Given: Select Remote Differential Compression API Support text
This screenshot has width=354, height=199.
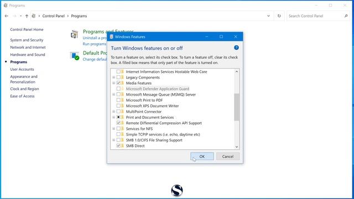Looking at the screenshot, I should click(164, 123).
